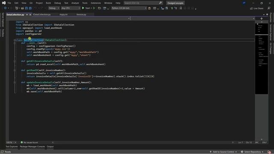This screenshot has height=154, width=274.
Task: Toggle the bookmark icon in toolbar
Action: tap(181, 8)
